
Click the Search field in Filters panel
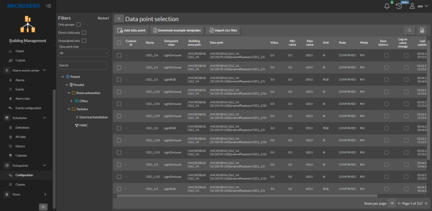[x=82, y=66]
